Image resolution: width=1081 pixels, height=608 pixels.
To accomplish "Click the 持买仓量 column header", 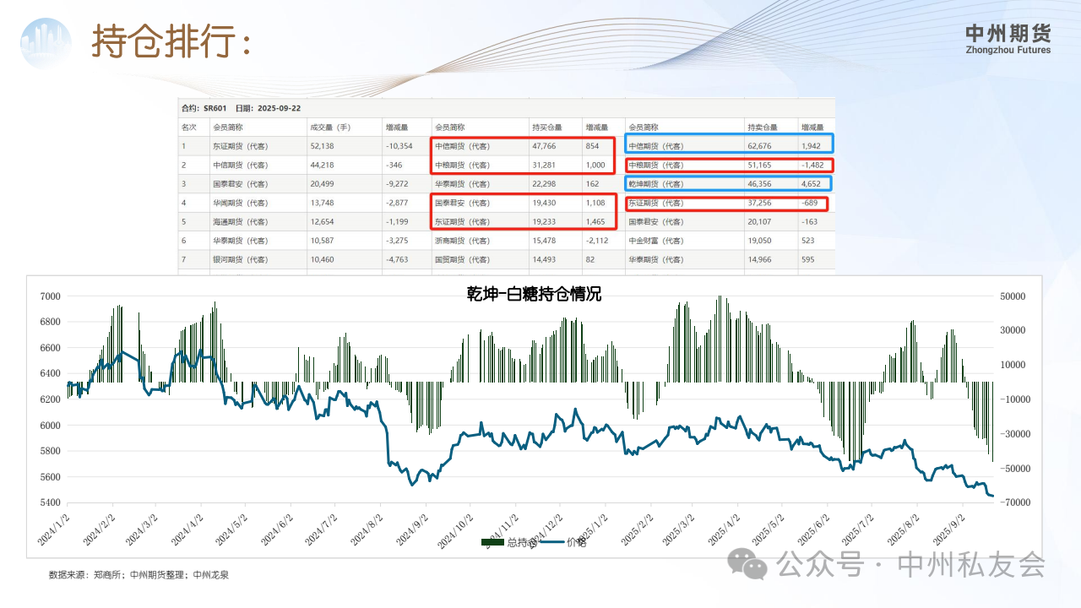I will click(x=546, y=128).
